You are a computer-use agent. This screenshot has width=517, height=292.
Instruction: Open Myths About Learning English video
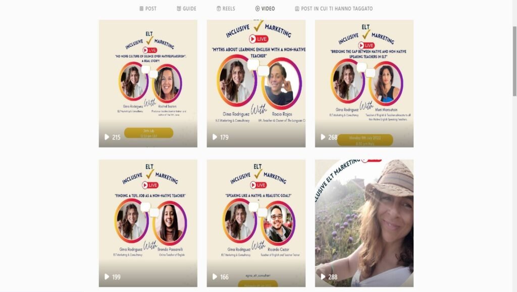256,83
